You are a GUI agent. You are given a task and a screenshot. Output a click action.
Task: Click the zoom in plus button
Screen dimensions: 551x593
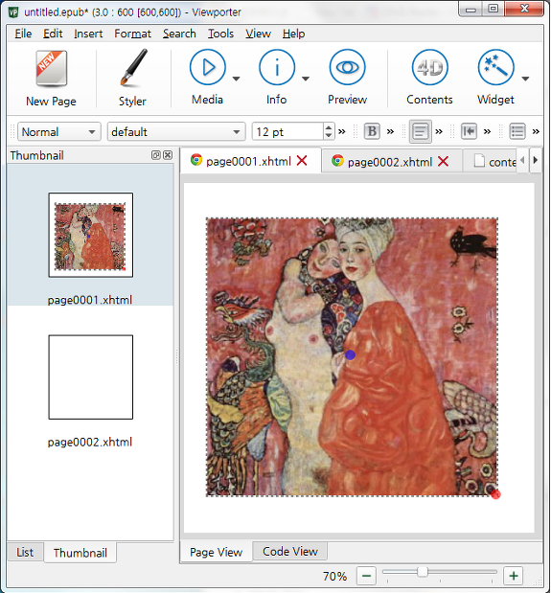tap(514, 576)
